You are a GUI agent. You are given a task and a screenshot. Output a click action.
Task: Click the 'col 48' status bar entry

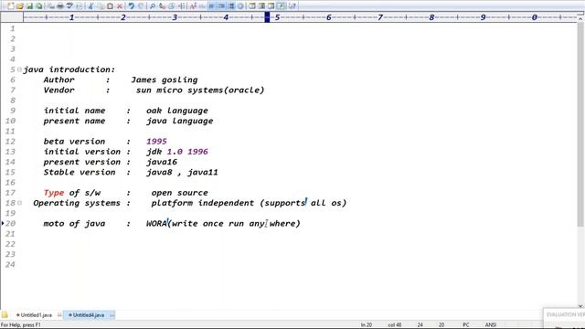coord(394,325)
